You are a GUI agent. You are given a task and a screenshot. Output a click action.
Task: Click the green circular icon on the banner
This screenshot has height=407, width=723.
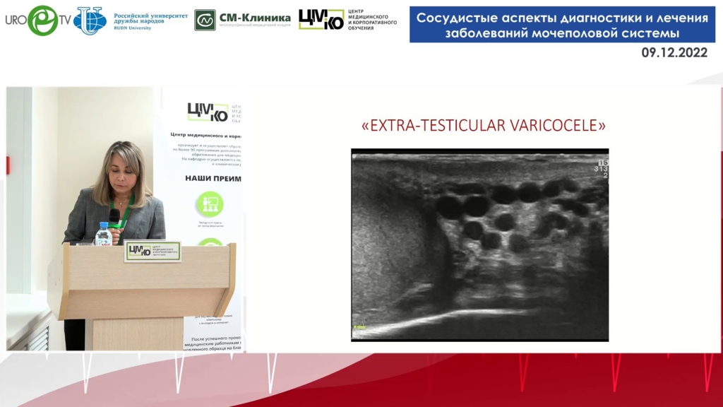tap(210, 203)
